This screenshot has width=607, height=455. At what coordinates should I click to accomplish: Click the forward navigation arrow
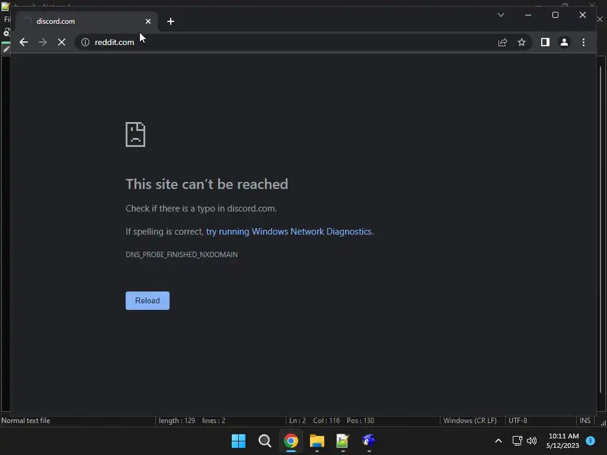pyautogui.click(x=43, y=42)
